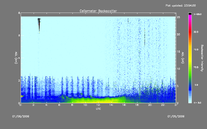The height and width of the screenshot is (129, 207).
Task: Click the "14:" UTC hour tick label
Action: (x=111, y=105)
